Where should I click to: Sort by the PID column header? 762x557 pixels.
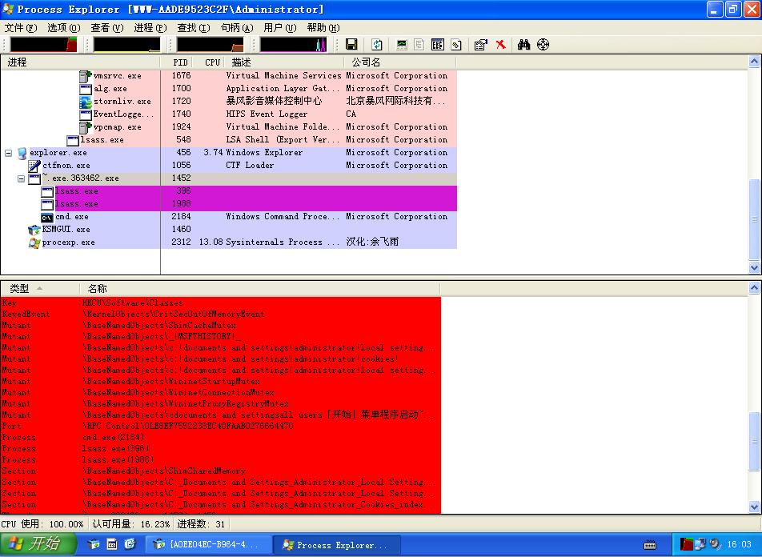[x=176, y=62]
